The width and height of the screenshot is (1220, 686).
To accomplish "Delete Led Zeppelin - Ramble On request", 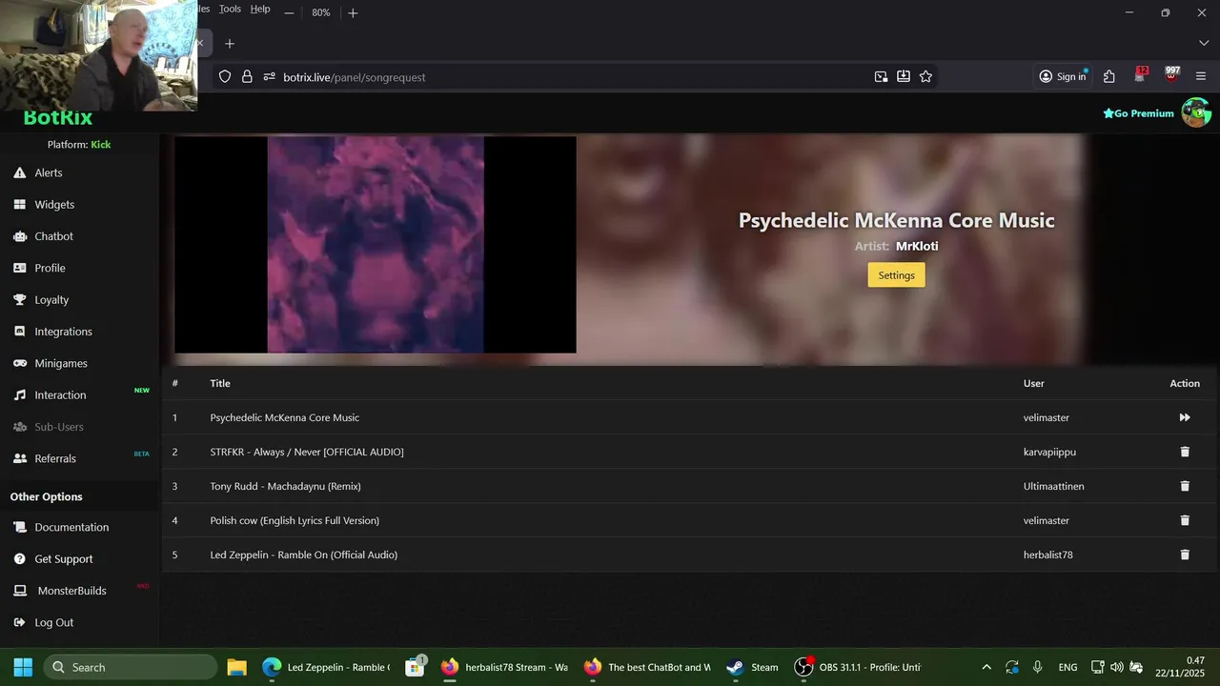I will [x=1185, y=555].
